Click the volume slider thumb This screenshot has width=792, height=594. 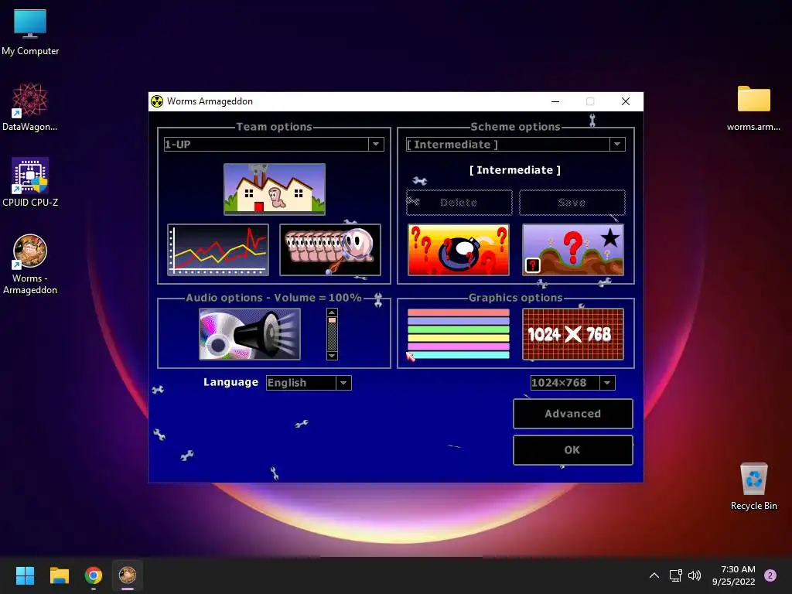332,320
